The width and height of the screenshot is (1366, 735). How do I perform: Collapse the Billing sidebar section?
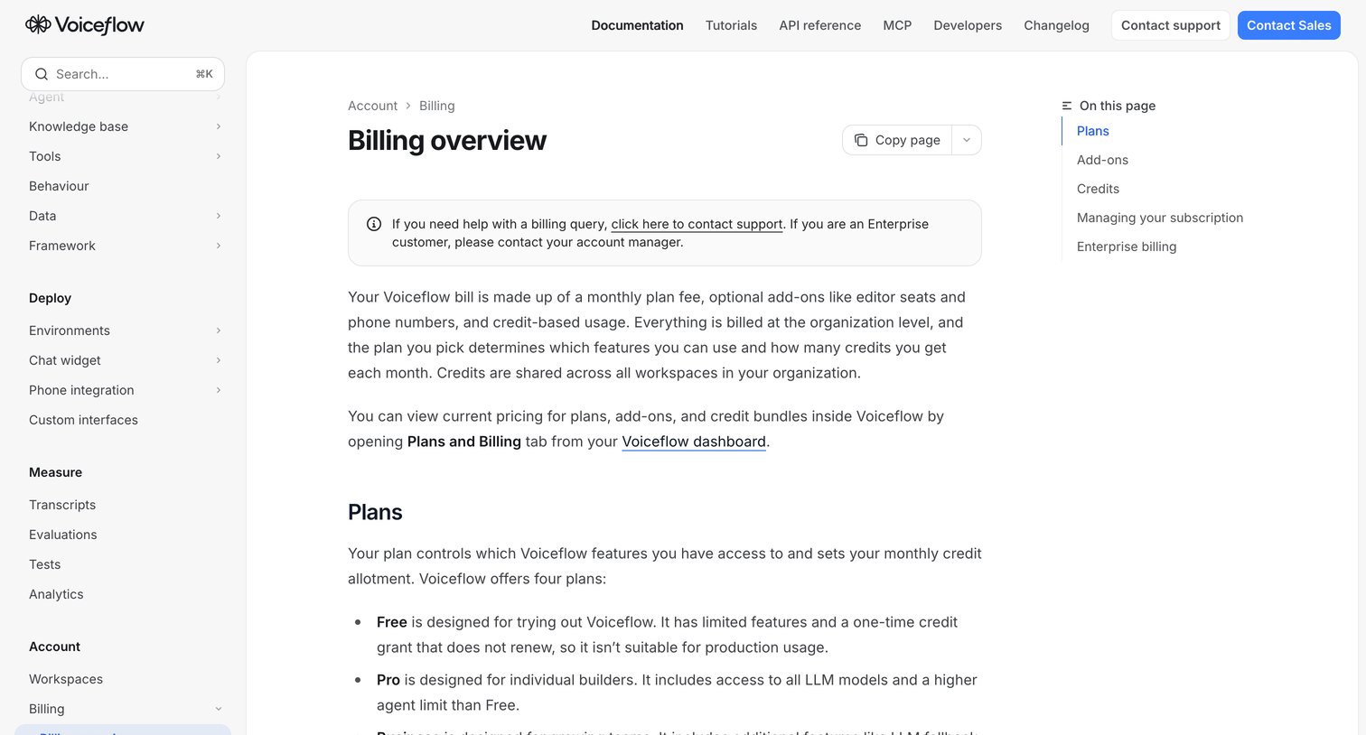(219, 709)
